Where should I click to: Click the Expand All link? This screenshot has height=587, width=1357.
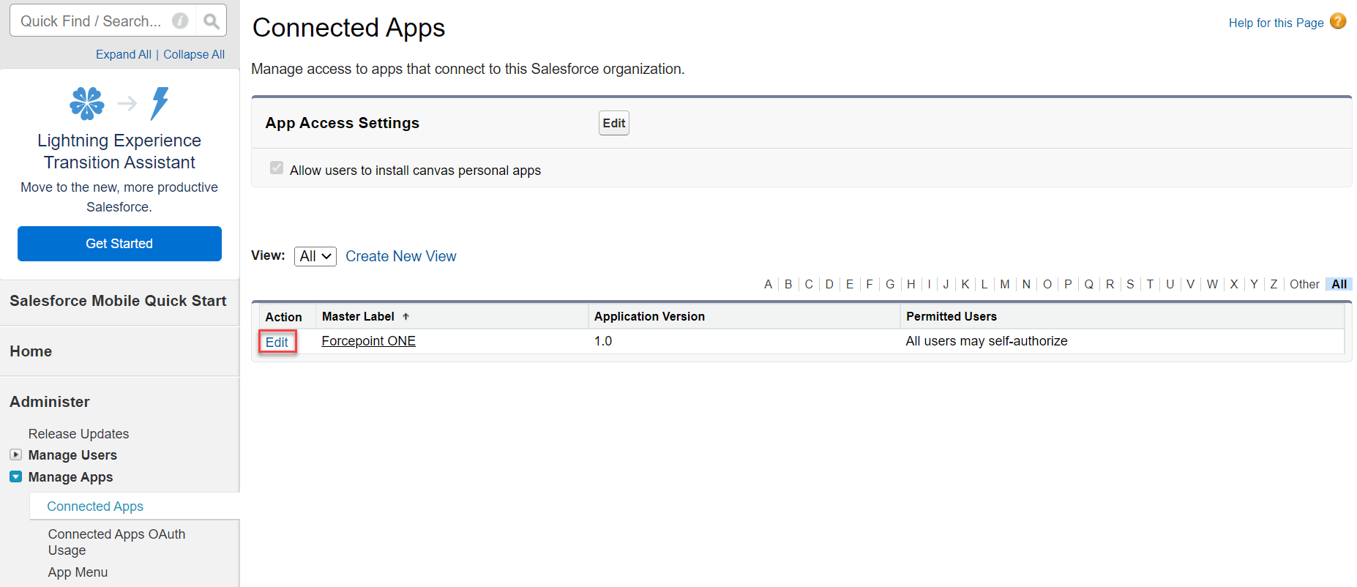point(124,54)
